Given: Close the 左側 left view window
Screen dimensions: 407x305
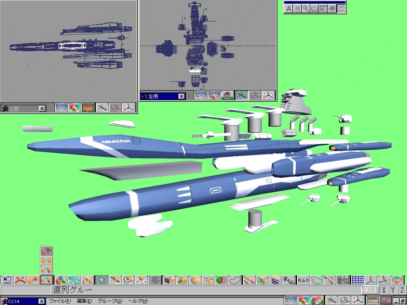Looking at the screenshot, I should (182, 96).
